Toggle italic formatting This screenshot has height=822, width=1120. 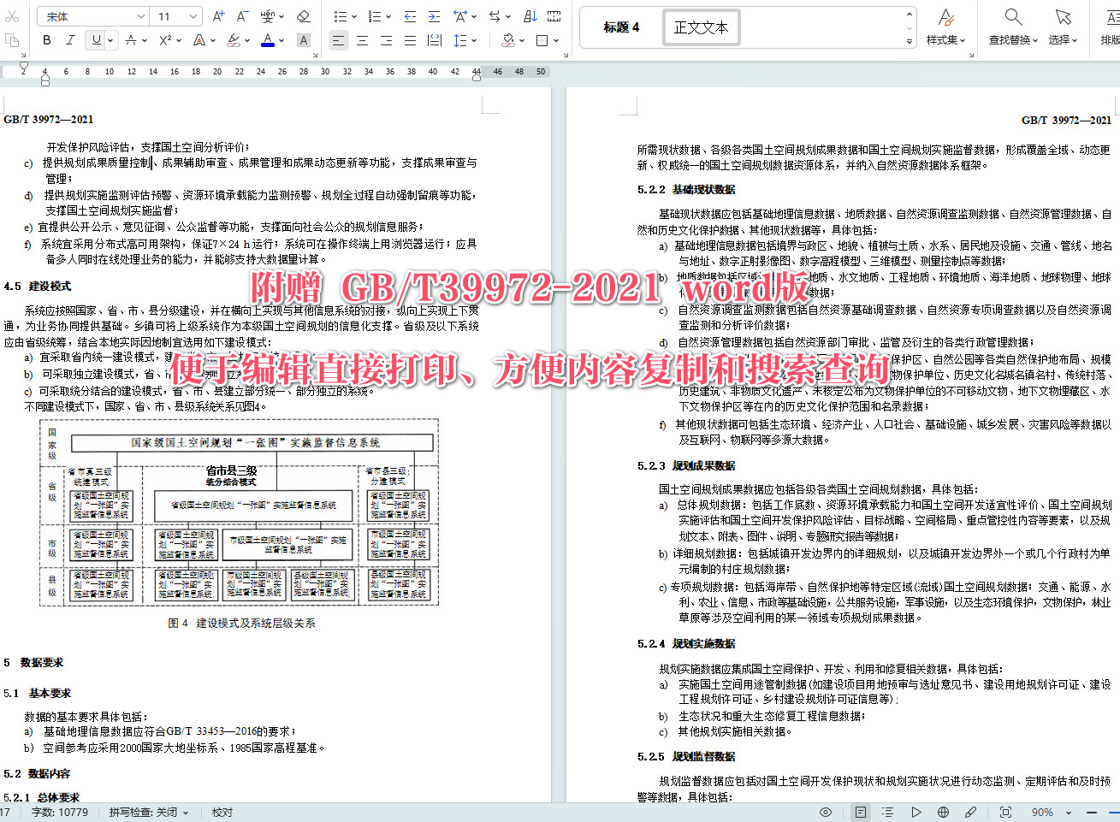click(x=70, y=39)
